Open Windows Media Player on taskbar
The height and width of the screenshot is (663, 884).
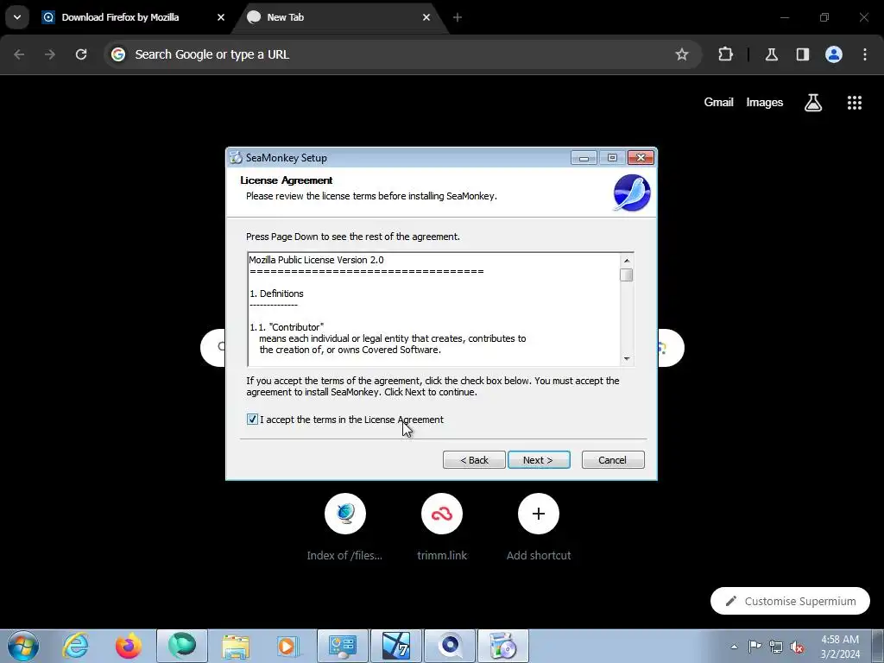coord(288,646)
